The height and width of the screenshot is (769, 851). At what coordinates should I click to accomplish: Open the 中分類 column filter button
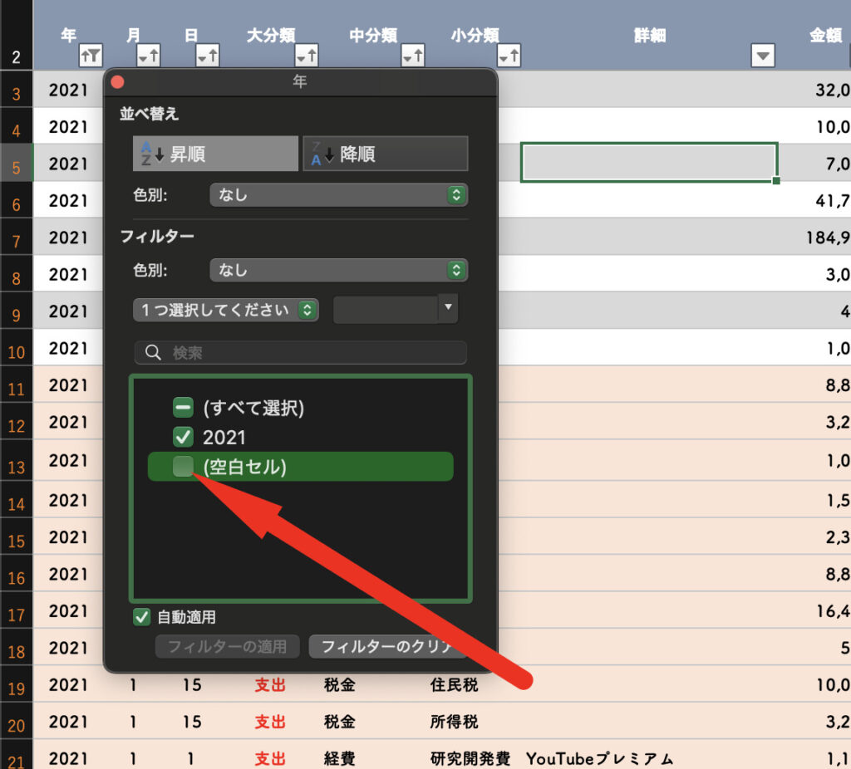point(413,56)
